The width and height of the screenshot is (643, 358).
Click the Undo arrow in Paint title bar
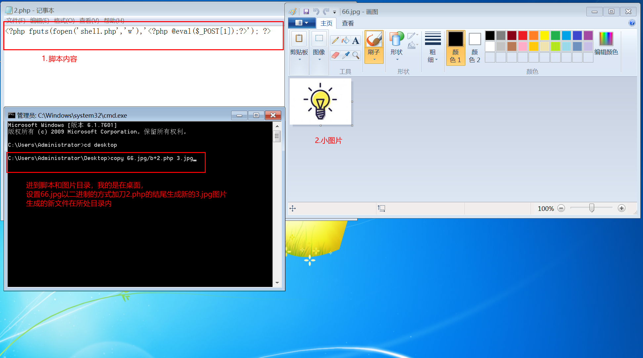[316, 12]
